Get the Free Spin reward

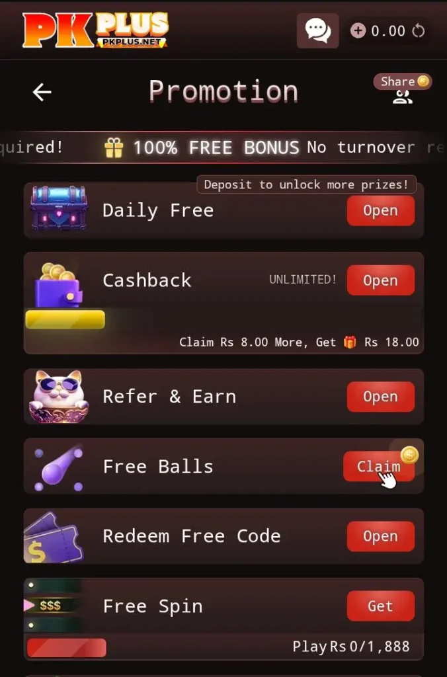click(x=380, y=606)
